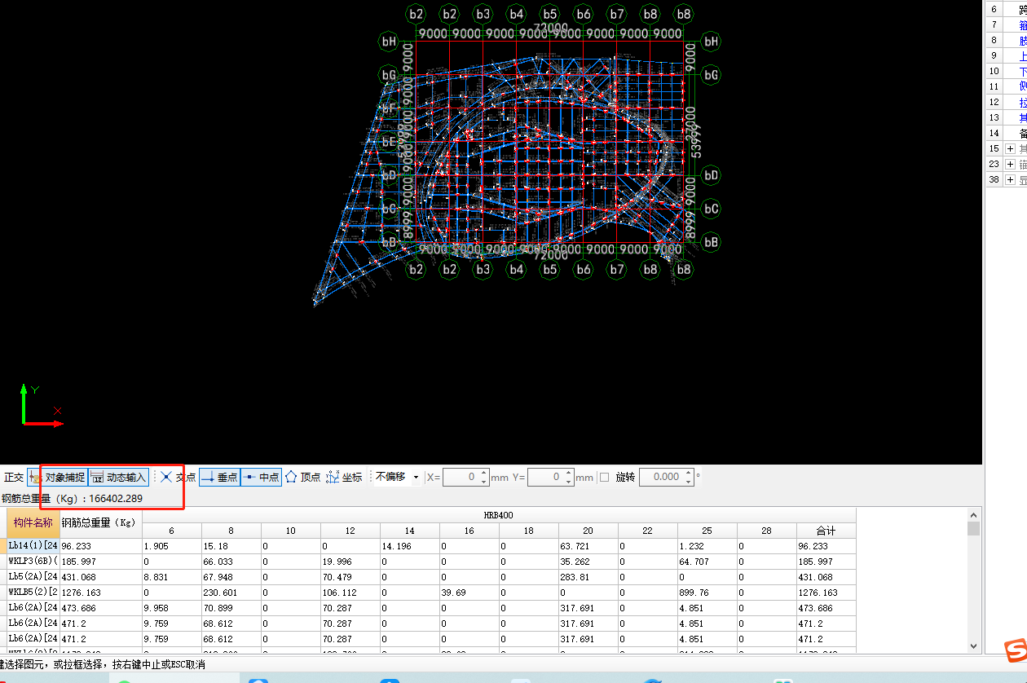Click the diameter 12 column header
This screenshot has height=683, width=1027.
350,531
